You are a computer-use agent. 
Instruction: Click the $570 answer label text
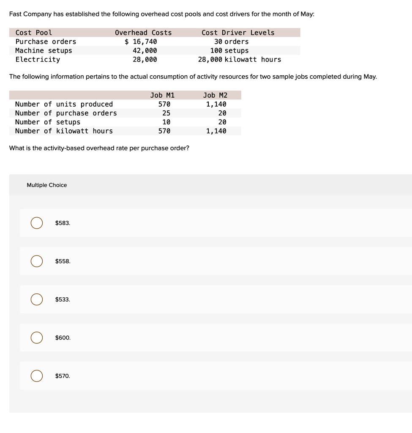point(62,375)
